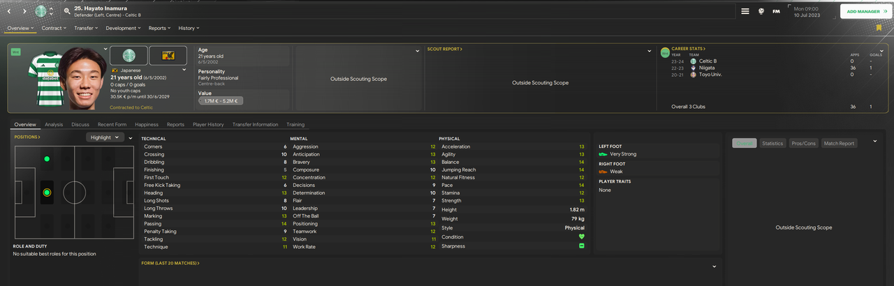The width and height of the screenshot is (894, 286).
Task: Open the Positions link
Action: point(27,137)
